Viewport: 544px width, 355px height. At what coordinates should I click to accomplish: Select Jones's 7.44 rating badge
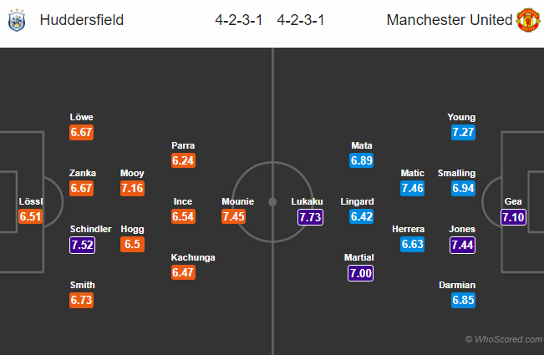click(x=462, y=245)
